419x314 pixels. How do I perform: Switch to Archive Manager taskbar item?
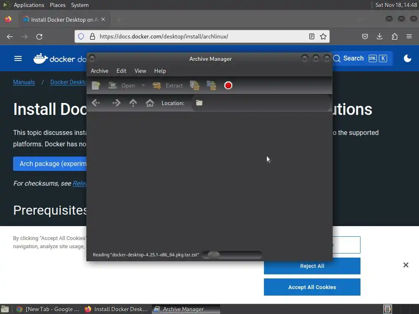click(186, 309)
